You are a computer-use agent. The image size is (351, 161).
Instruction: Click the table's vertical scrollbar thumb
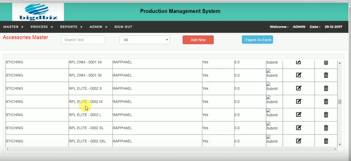coord(340,102)
